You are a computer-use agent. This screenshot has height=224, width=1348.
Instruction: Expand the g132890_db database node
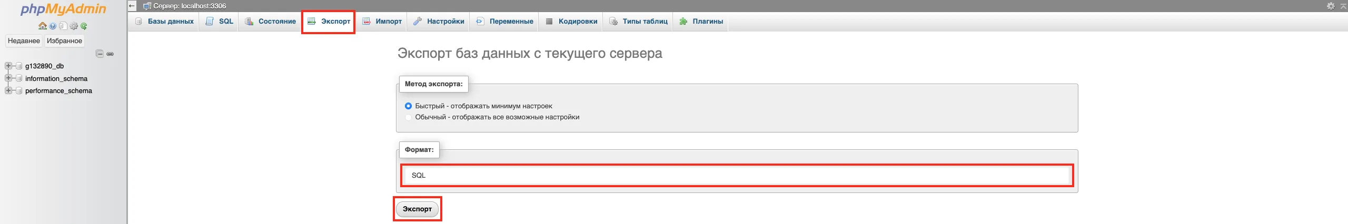(8, 66)
